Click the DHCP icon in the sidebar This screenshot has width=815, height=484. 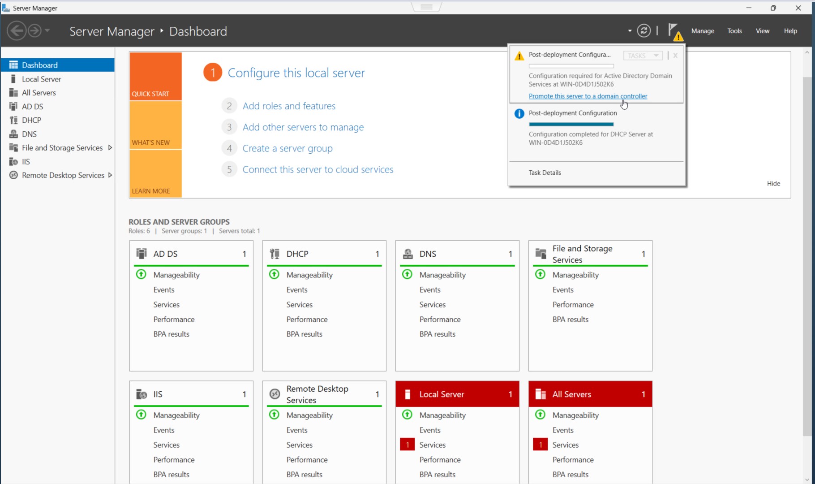[x=13, y=120]
